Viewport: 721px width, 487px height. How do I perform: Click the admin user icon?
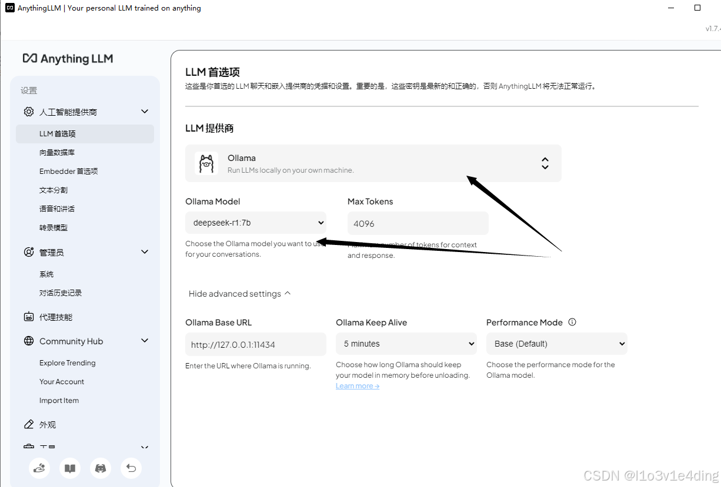[x=29, y=252]
